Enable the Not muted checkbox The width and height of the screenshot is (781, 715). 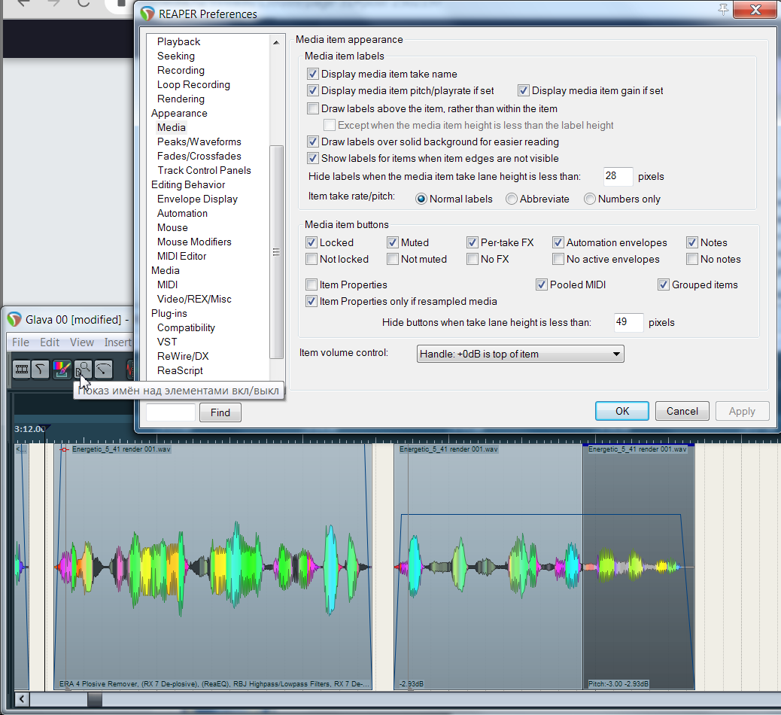[393, 259]
